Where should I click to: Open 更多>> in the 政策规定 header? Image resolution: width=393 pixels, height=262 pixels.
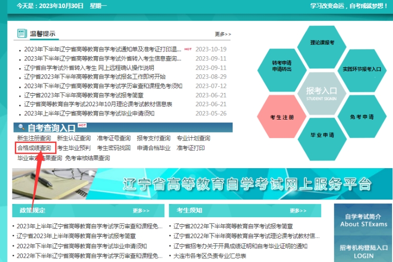pyautogui.click(x=141, y=211)
